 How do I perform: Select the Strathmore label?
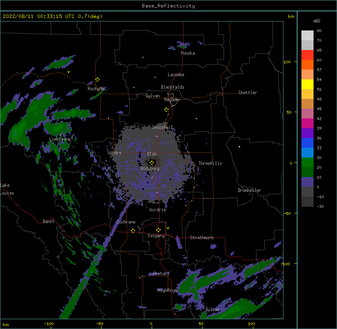202,238
